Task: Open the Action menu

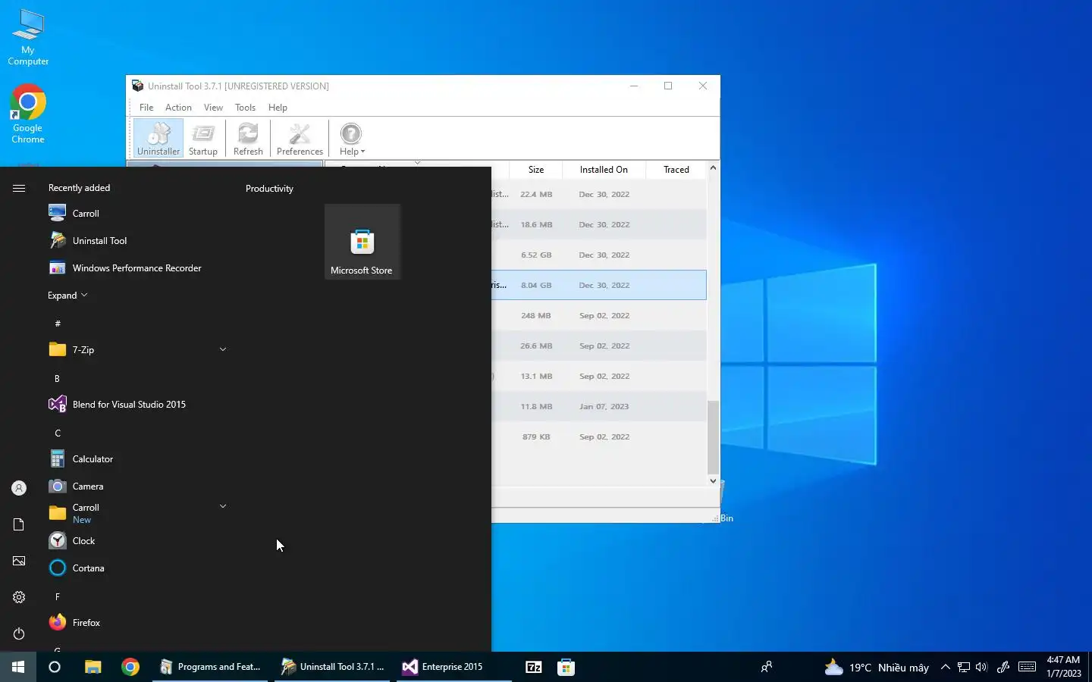Action: tap(178, 108)
